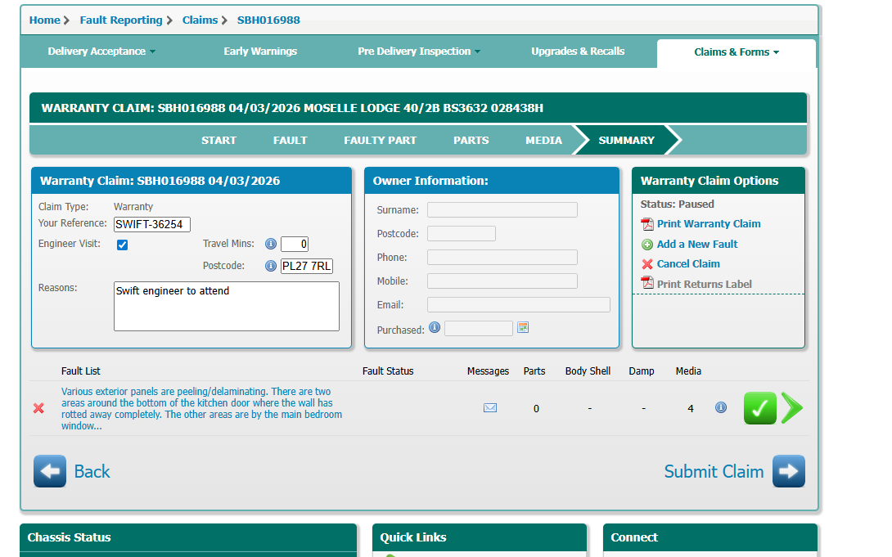This screenshot has height=557, width=892.
Task: Navigate to Fault Reporting breadcrumb
Action: (x=120, y=20)
